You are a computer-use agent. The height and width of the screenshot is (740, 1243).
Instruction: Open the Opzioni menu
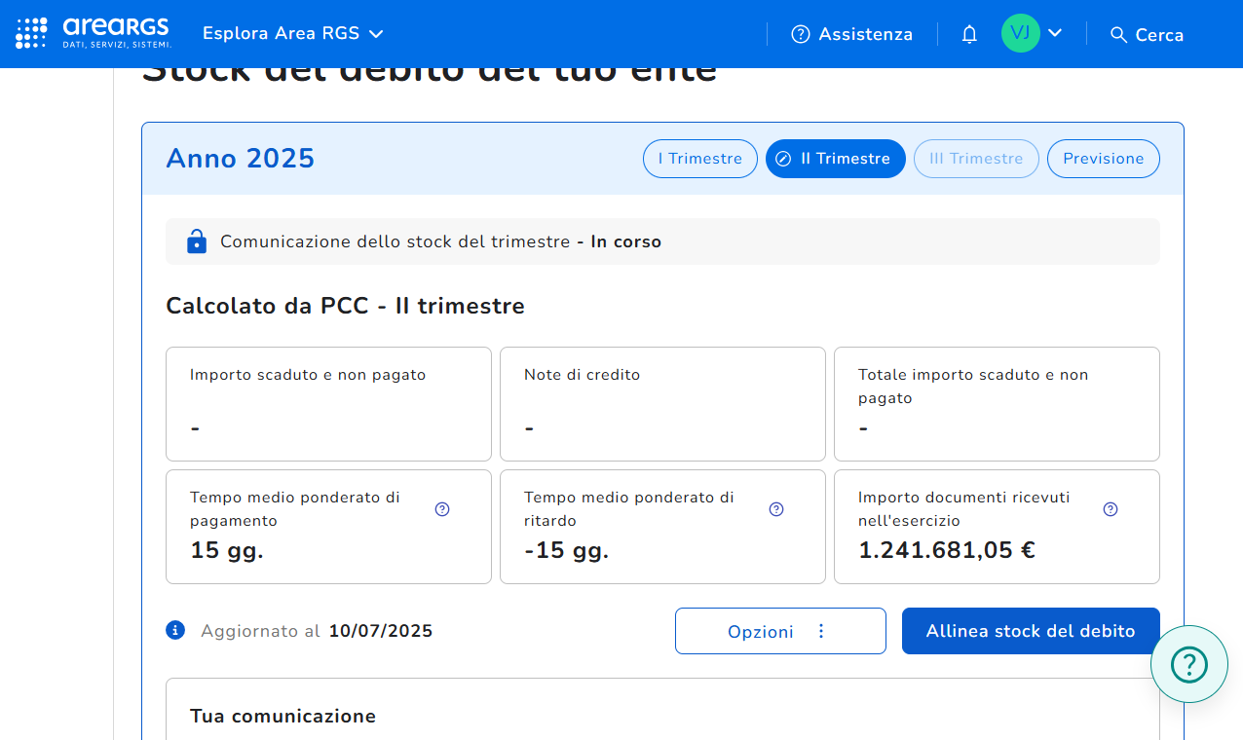[x=780, y=631]
